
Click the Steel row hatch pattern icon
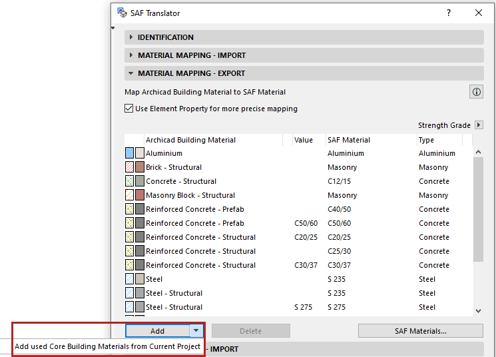pos(130,279)
